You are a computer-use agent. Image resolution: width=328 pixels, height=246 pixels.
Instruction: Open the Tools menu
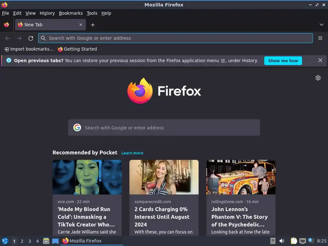tap(92, 13)
